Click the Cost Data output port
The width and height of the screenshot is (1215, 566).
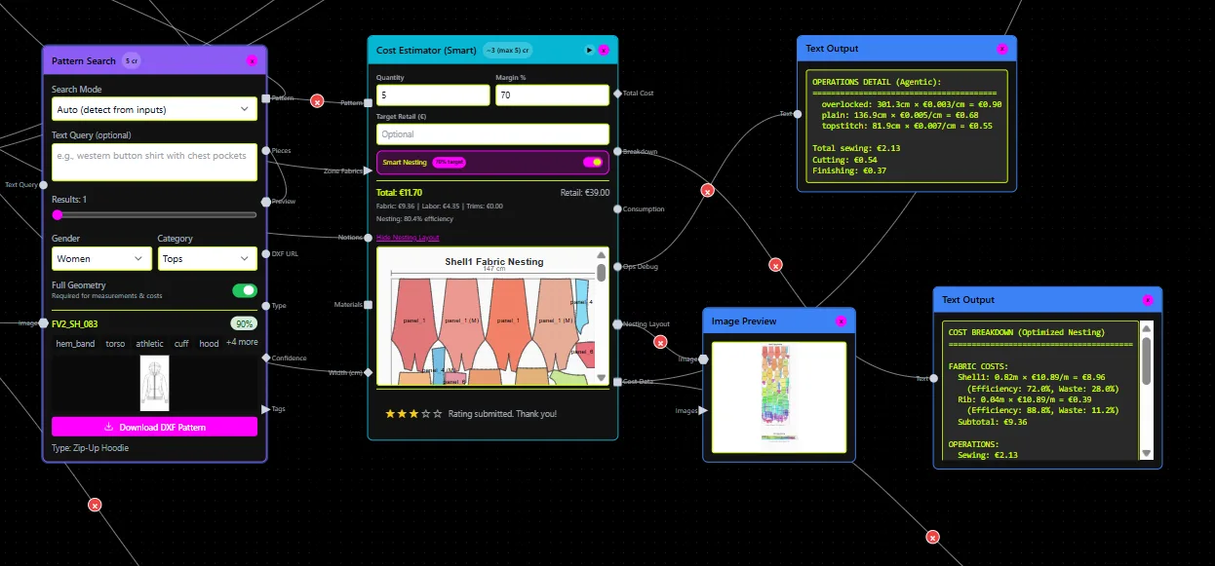(617, 381)
